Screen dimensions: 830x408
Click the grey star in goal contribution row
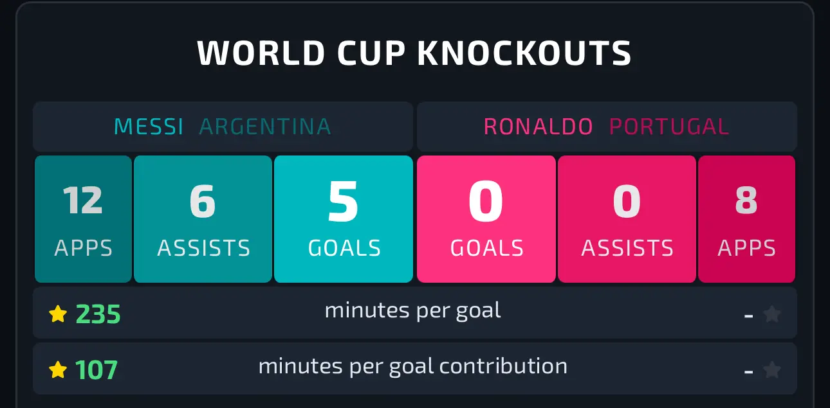point(771,370)
